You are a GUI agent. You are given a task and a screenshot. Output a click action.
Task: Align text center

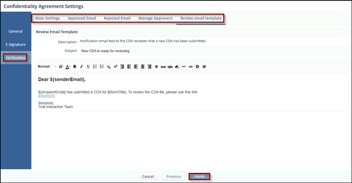click(142, 67)
